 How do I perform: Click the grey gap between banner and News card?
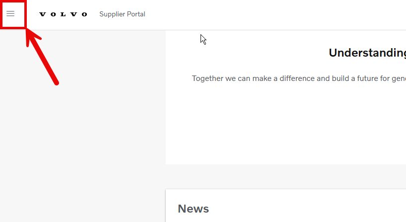286,177
